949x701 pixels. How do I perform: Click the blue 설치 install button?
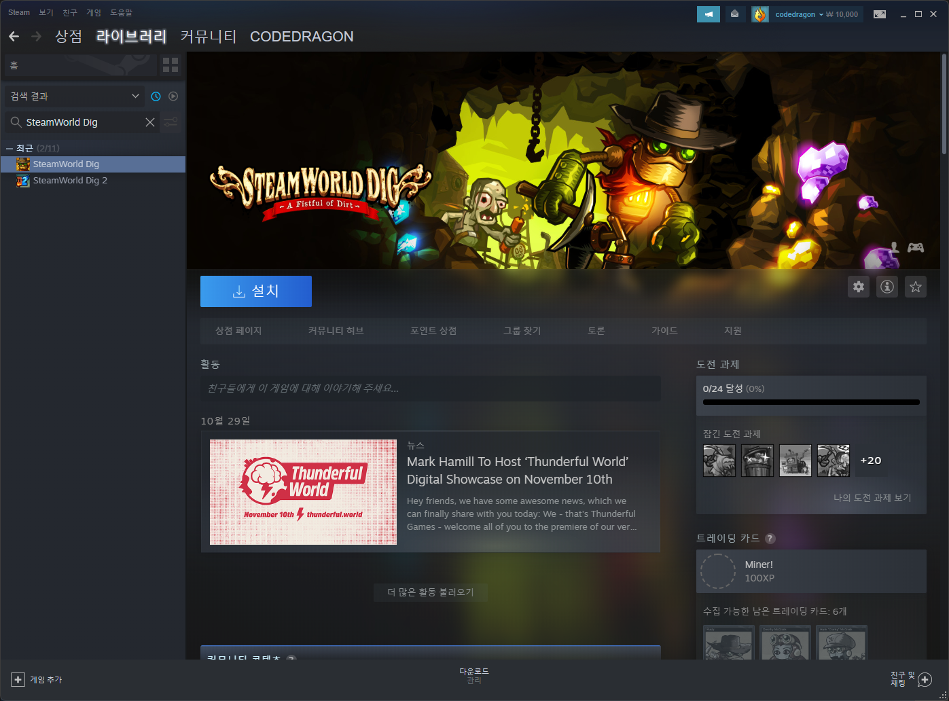256,291
